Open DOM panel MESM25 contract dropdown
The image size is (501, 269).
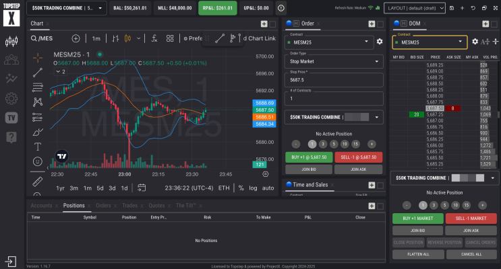[430, 42]
